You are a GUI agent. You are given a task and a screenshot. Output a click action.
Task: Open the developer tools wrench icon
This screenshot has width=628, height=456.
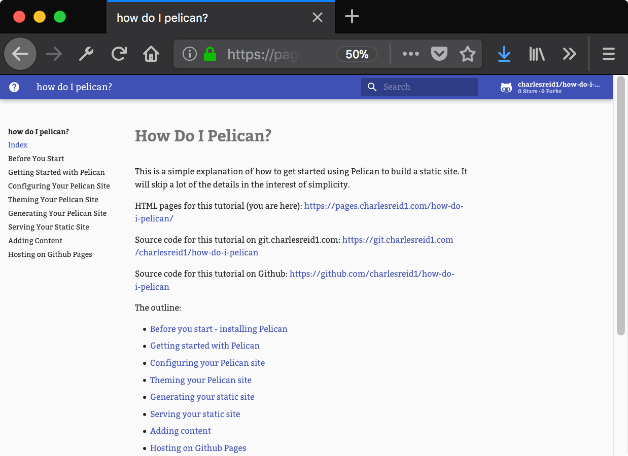pyautogui.click(x=86, y=54)
